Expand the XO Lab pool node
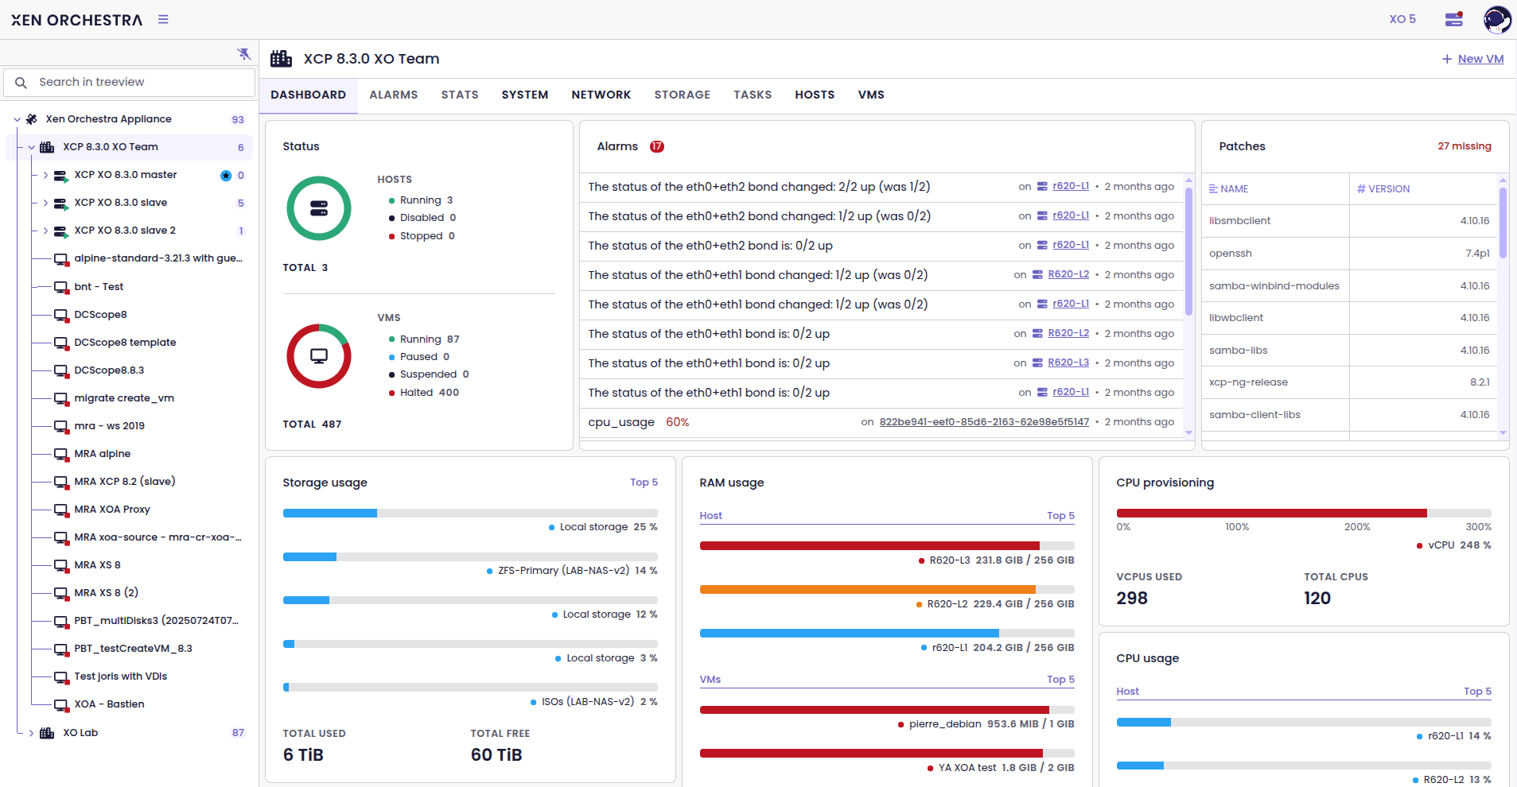Screen dimensions: 1517x787 (x=31, y=733)
